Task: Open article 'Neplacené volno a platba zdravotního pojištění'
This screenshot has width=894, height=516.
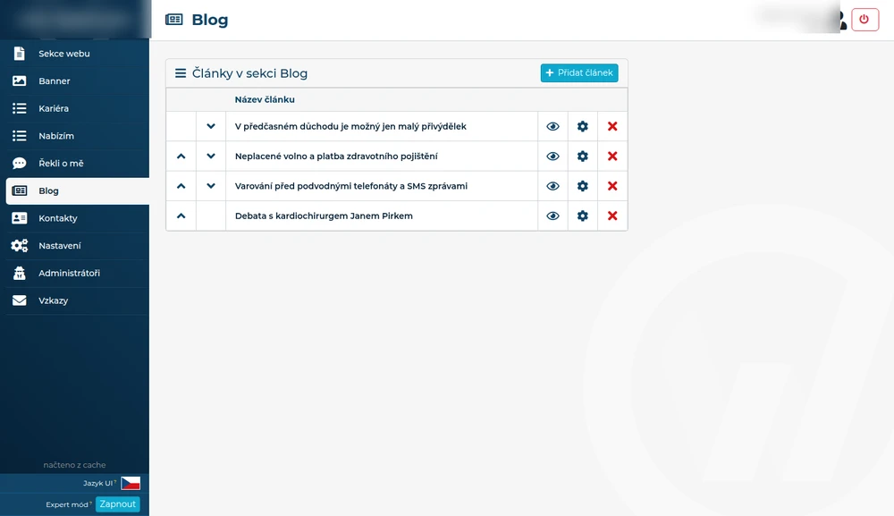Action: pos(336,156)
